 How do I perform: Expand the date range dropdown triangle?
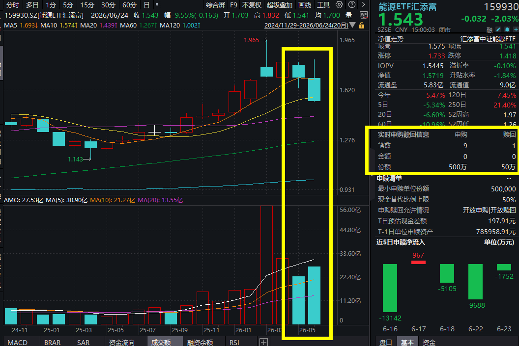[352, 25]
